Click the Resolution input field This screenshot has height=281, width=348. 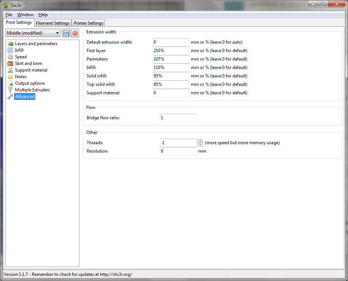(x=178, y=151)
